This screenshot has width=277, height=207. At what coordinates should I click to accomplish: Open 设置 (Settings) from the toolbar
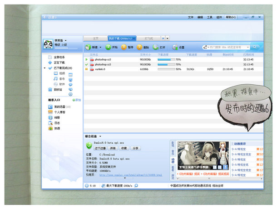pyautogui.click(x=175, y=47)
